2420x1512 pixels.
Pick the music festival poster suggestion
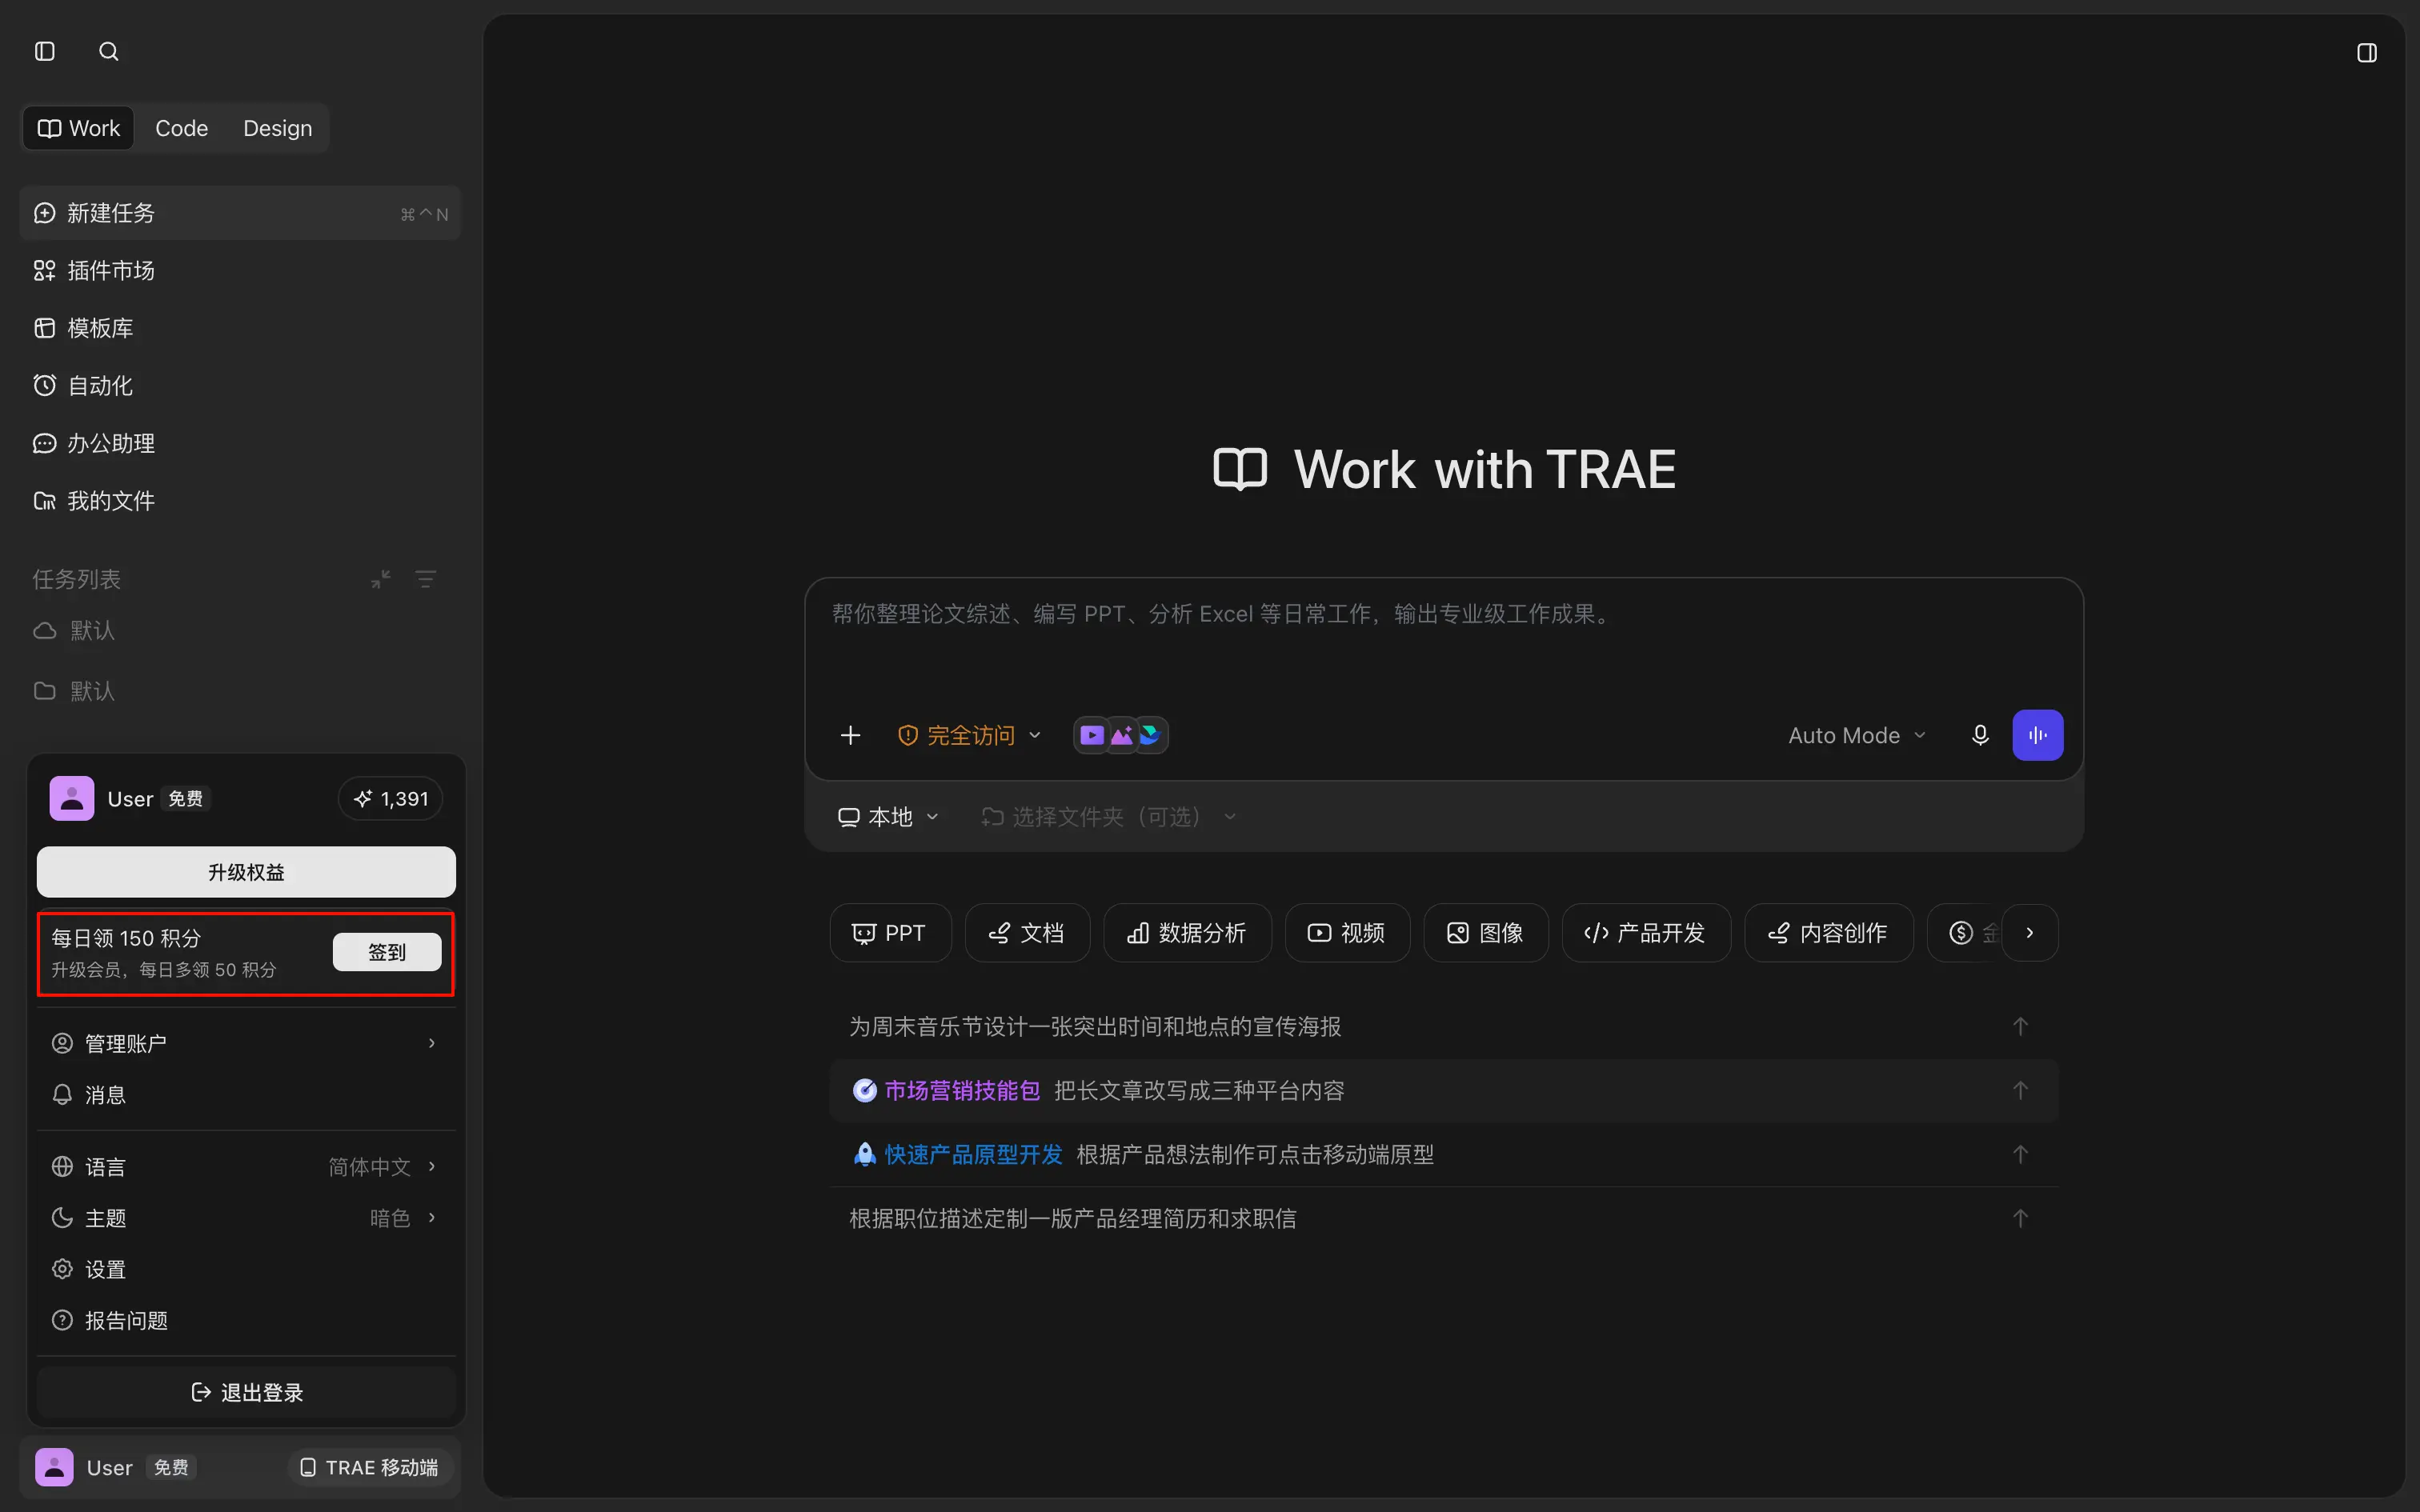1443,1027
